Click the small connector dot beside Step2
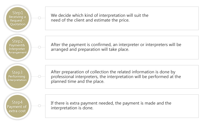 39,47
